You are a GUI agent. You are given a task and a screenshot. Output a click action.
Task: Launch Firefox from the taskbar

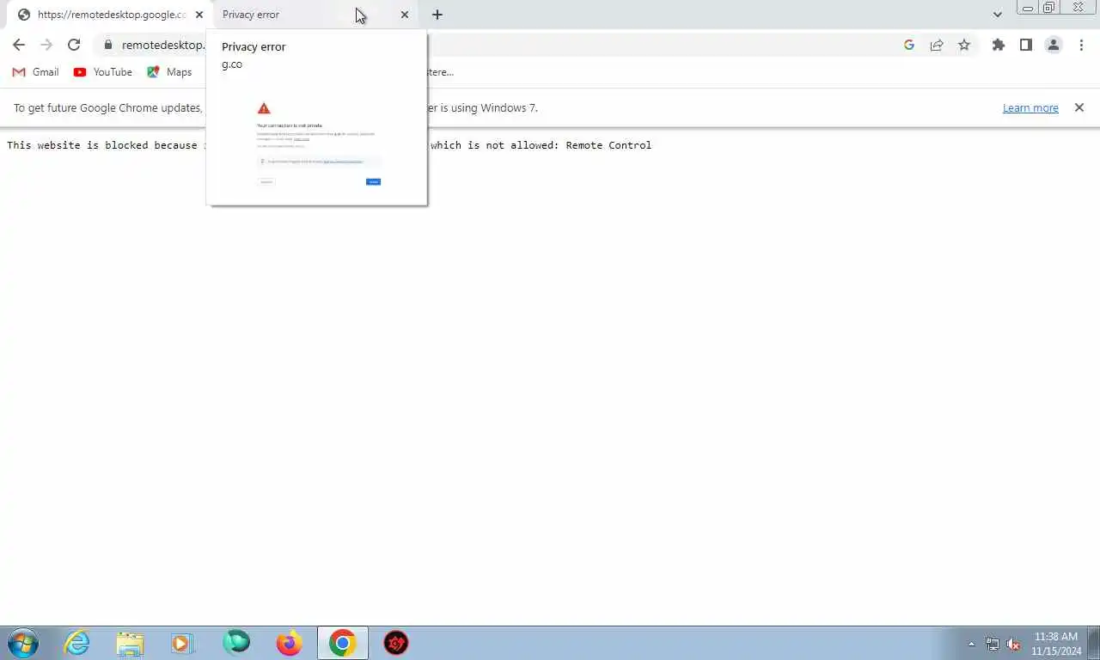290,643
